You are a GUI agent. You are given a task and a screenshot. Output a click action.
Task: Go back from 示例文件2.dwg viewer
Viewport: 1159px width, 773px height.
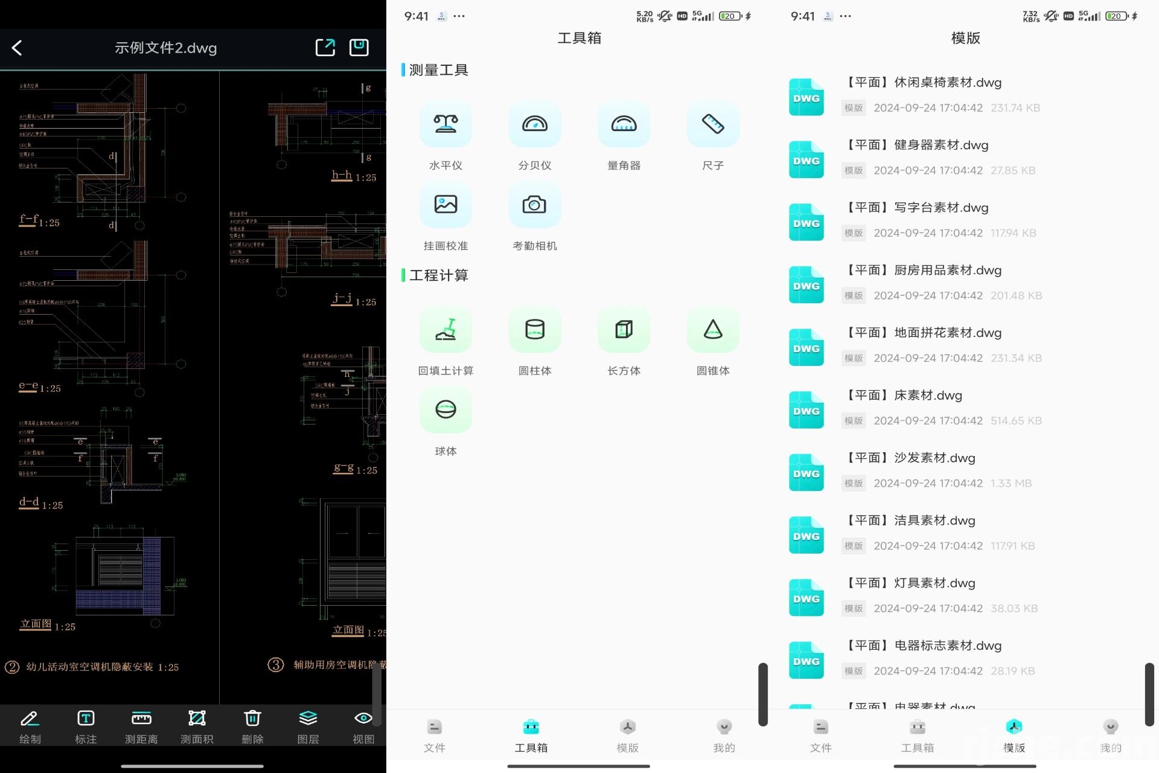pyautogui.click(x=17, y=48)
